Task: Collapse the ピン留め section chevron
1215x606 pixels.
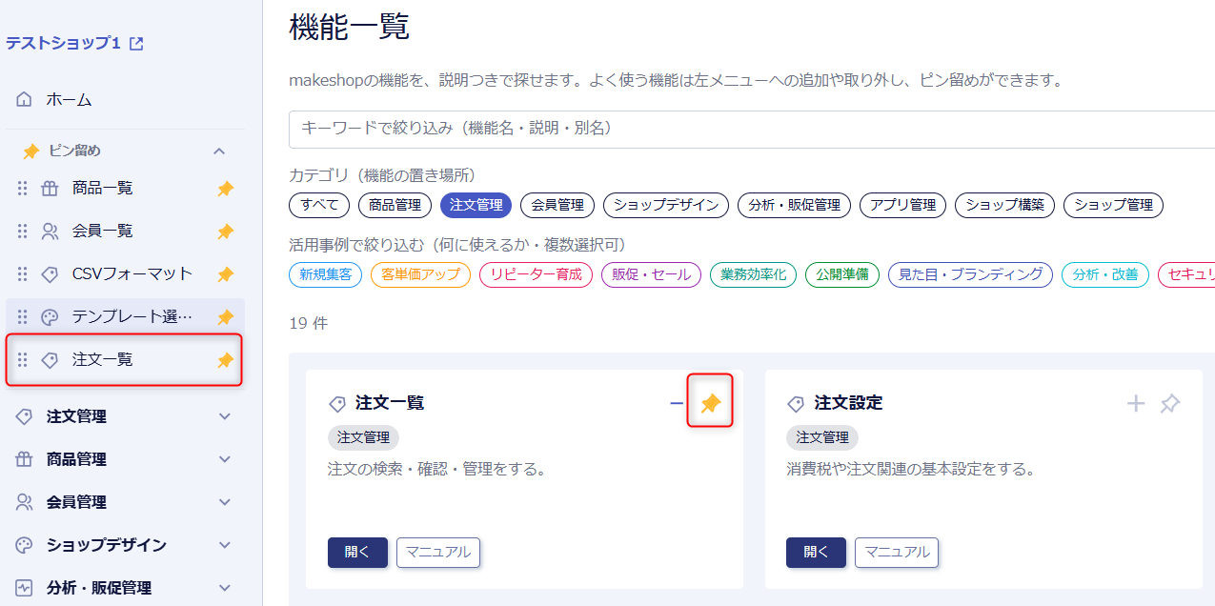Action: pos(219,151)
